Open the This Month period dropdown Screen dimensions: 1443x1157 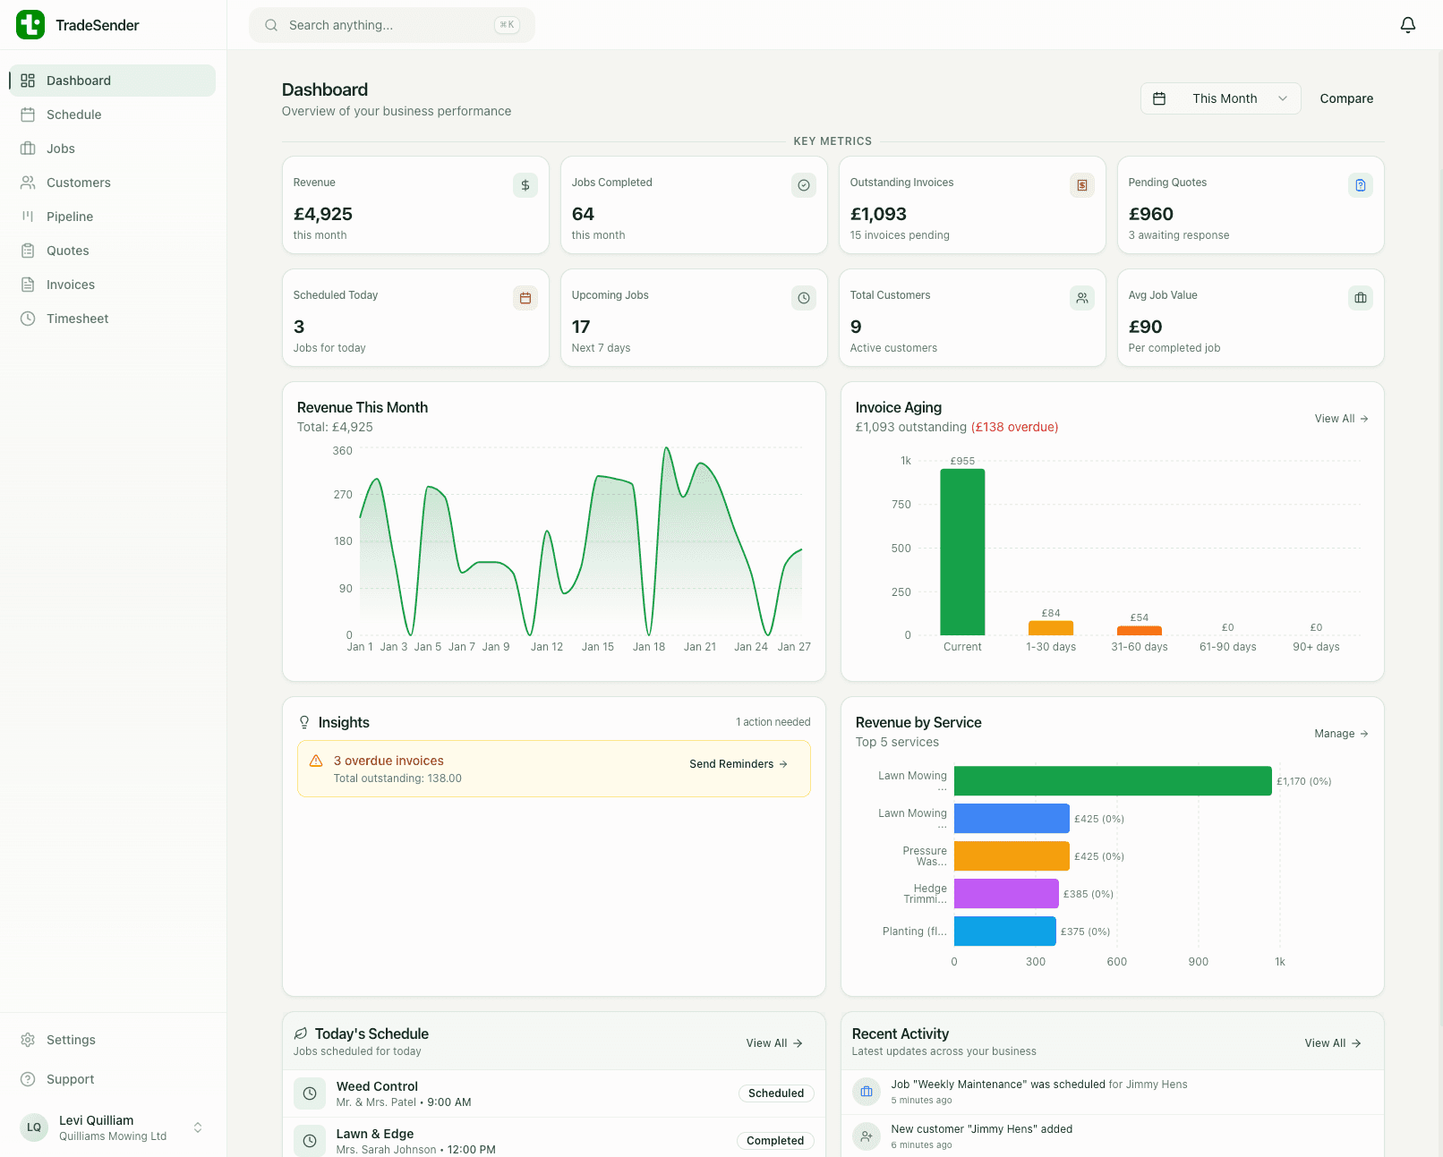[x=1220, y=98]
